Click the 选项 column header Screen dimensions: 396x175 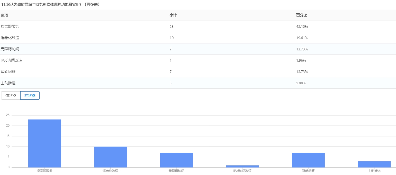tap(4, 15)
